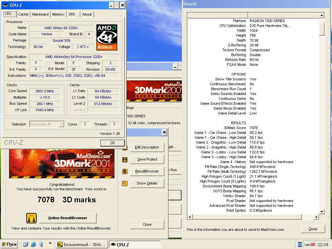The width and height of the screenshot is (332, 249).
Task: Click the taskbar clock showing 22:08
Action: click(323, 244)
